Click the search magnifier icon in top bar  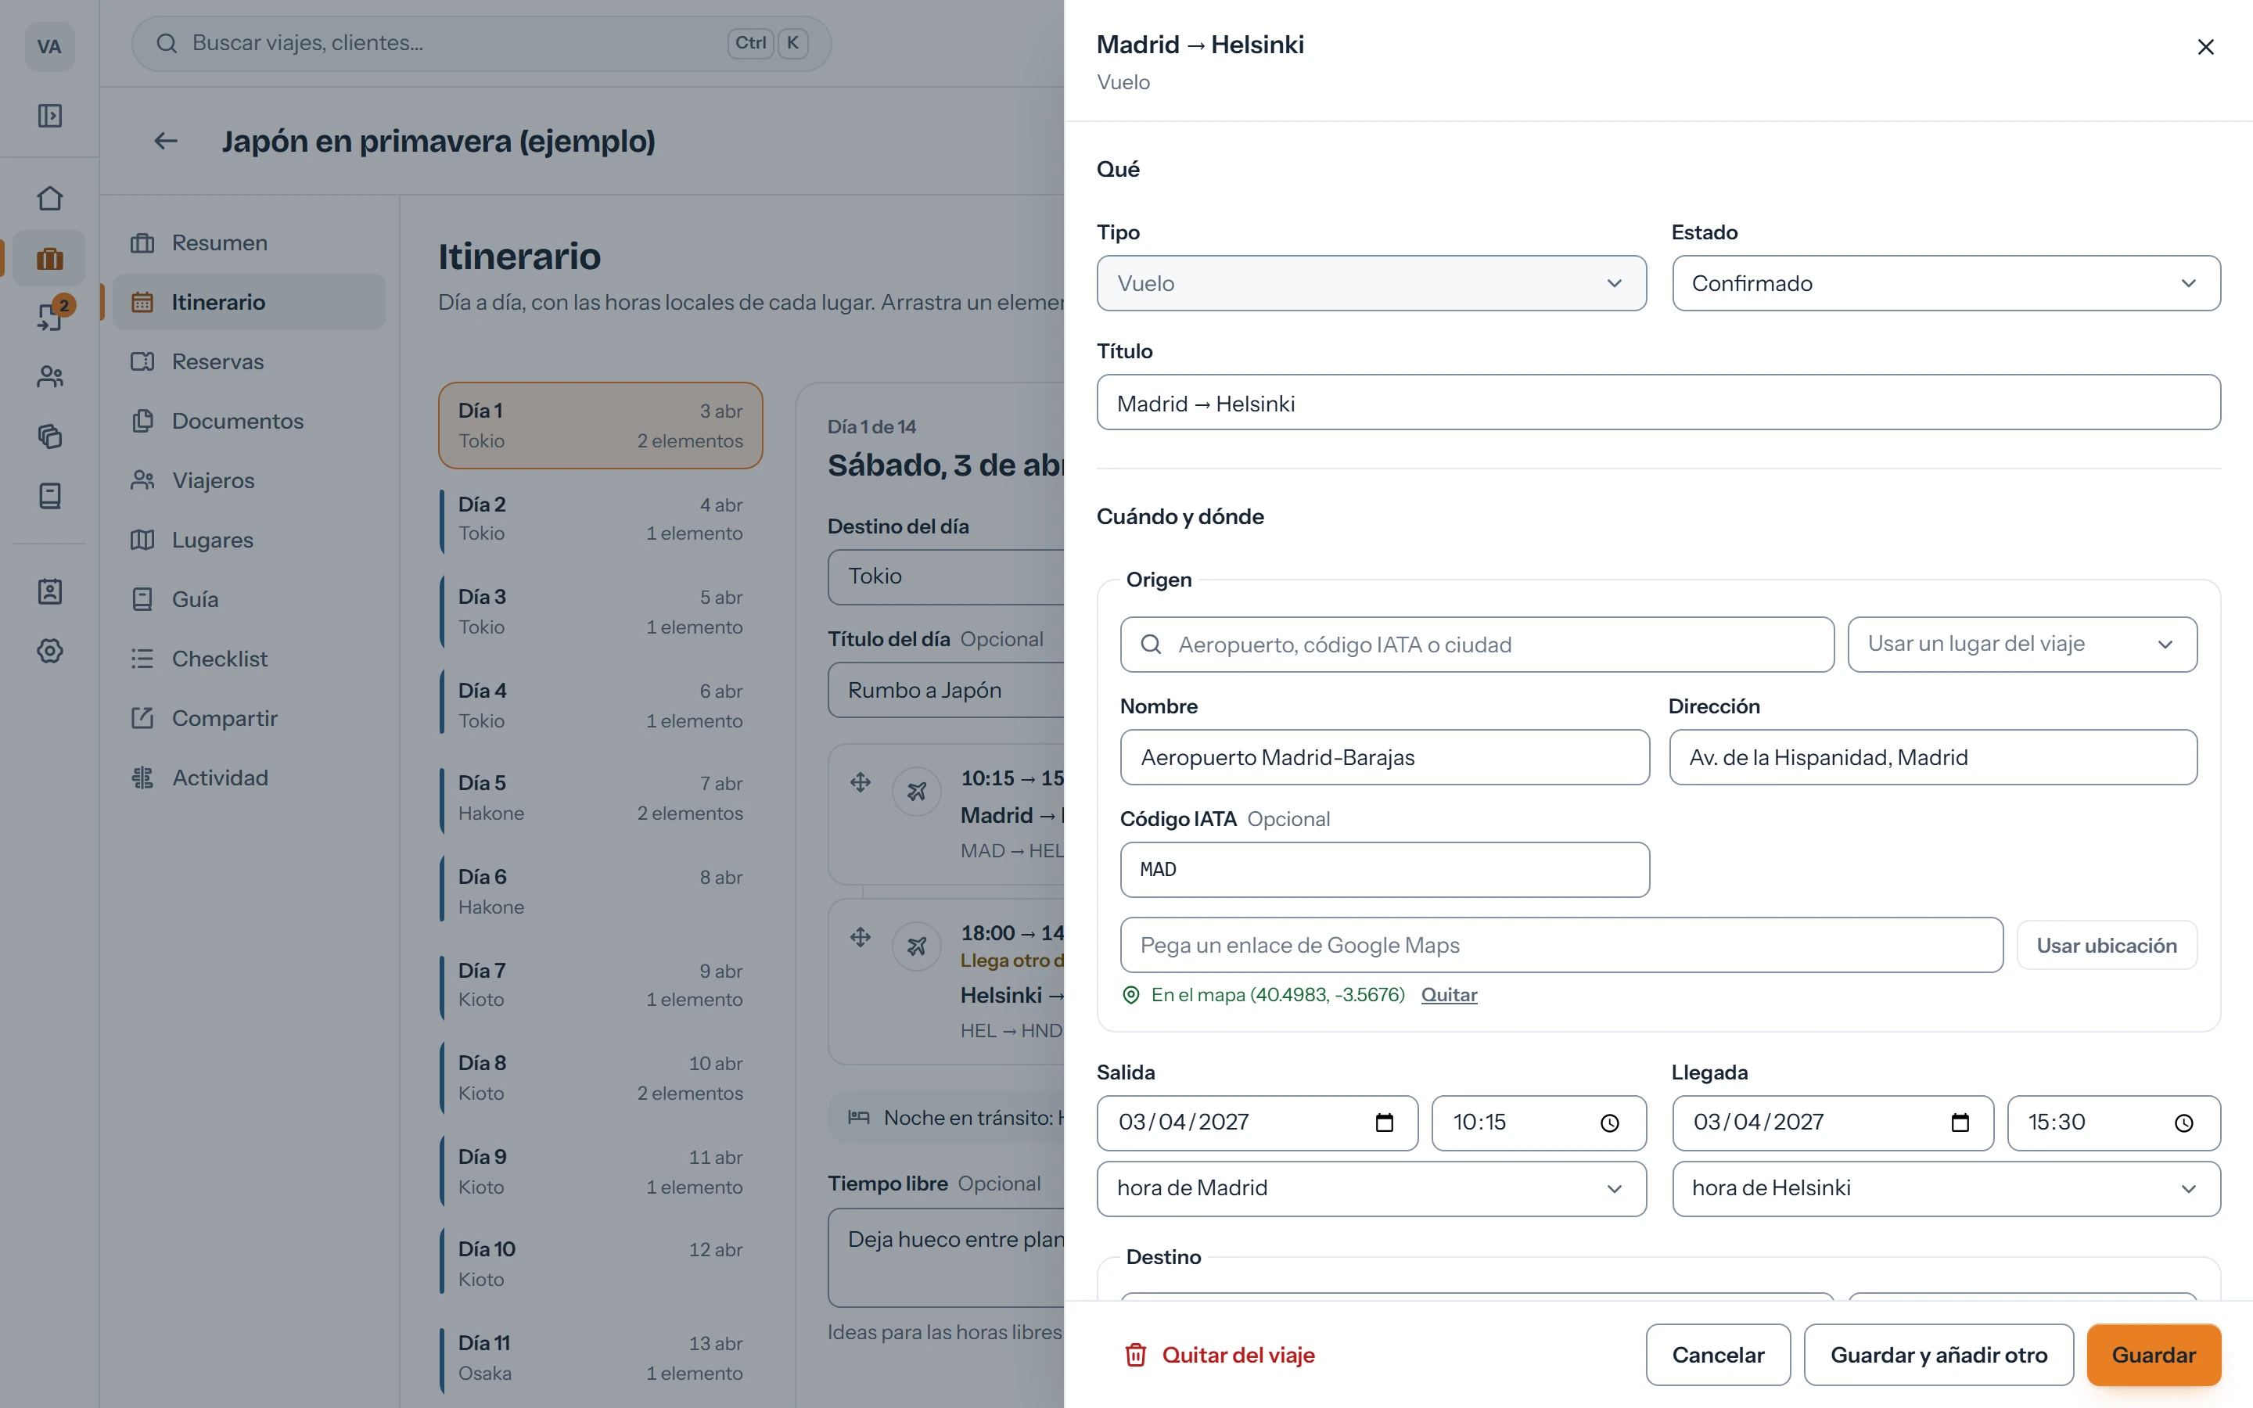167,43
